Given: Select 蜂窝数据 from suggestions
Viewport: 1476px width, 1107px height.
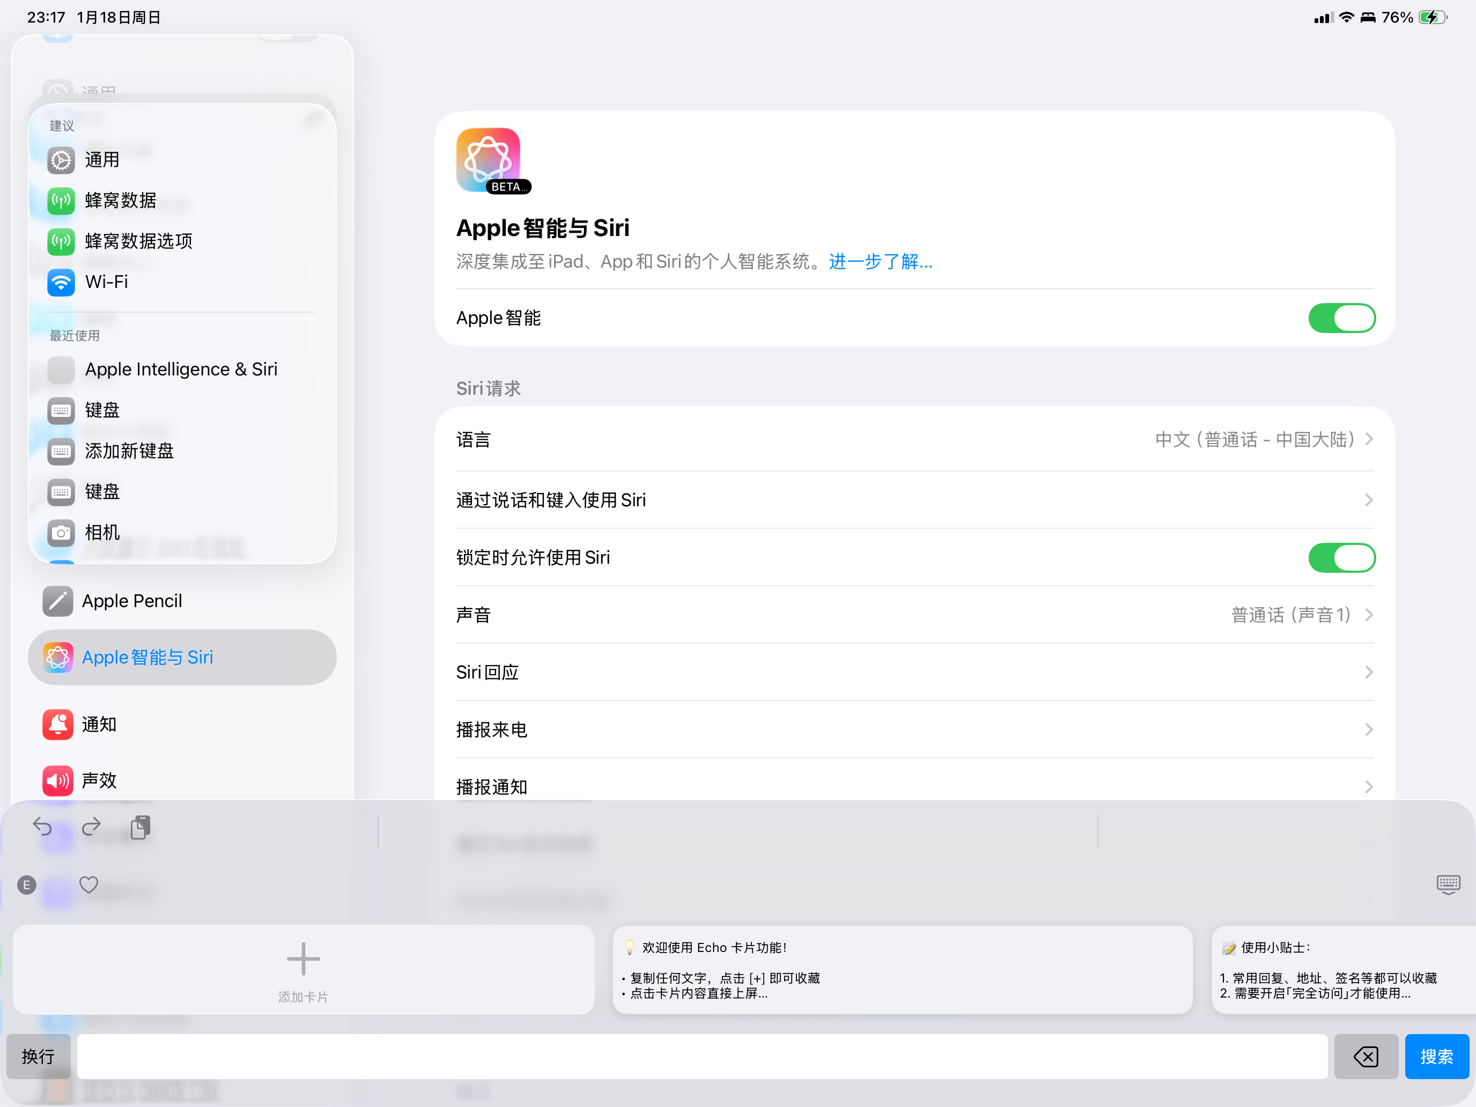Looking at the screenshot, I should 182,201.
